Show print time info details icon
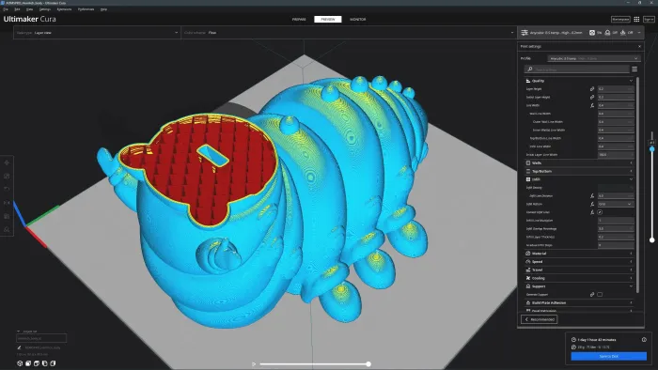 644,339
